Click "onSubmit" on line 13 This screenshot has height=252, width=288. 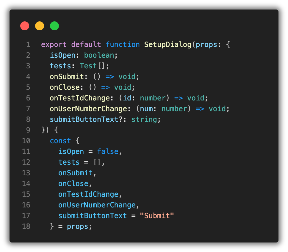75,173
